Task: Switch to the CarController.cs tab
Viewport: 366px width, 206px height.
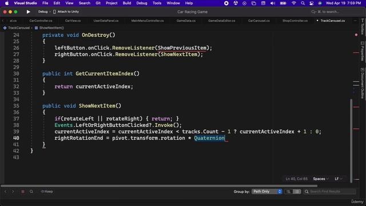Action: click(41, 21)
